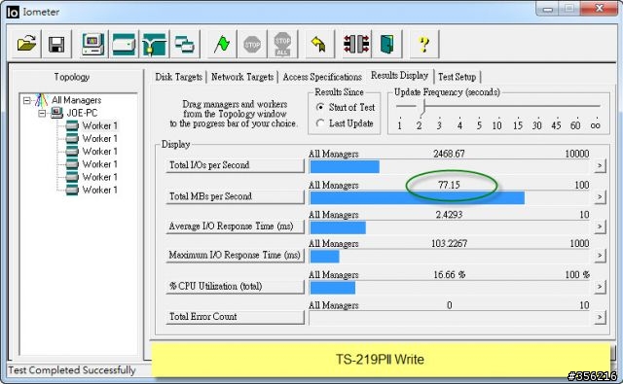Click Maximum I/O Response Time button
Viewport: 623px width, 384px height.
coord(235,255)
